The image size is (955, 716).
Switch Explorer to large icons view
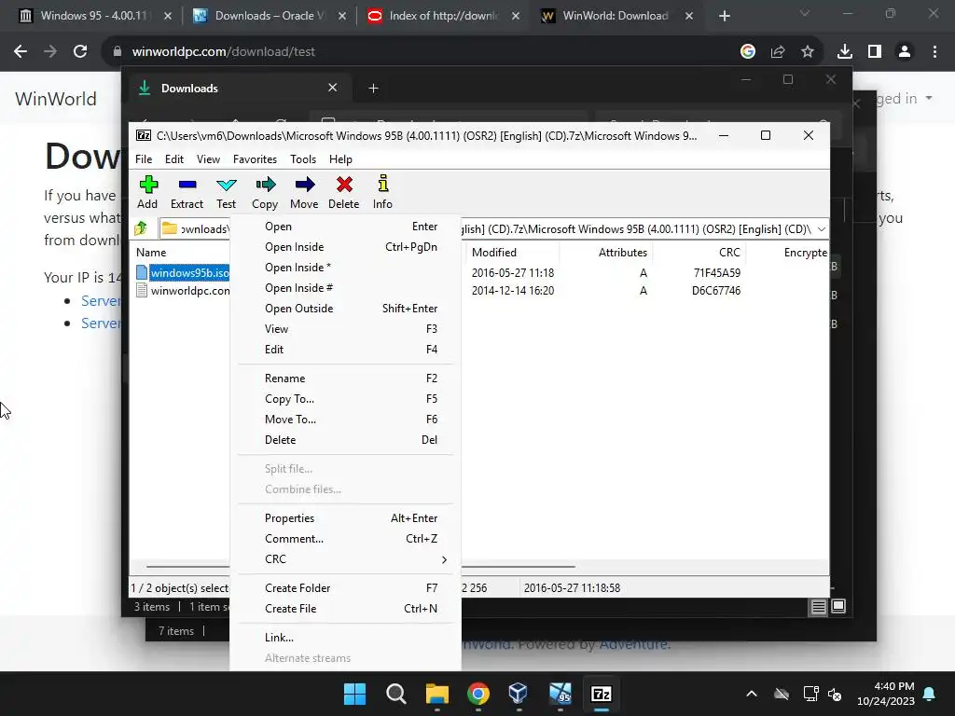[838, 606]
